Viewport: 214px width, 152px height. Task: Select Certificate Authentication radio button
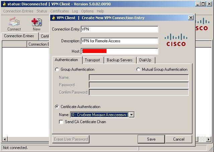(57, 107)
